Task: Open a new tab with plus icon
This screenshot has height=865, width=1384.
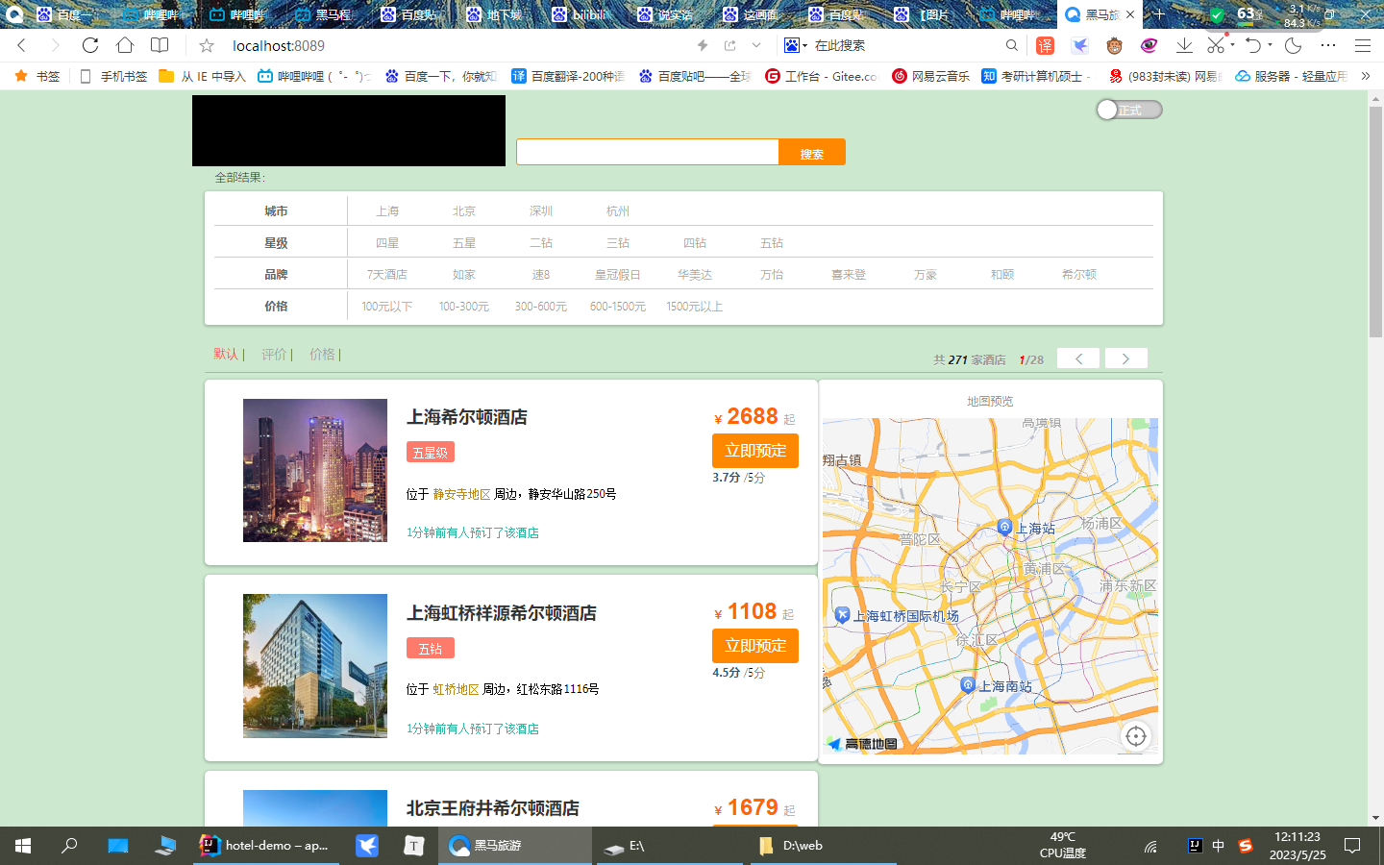Action: tap(1160, 14)
